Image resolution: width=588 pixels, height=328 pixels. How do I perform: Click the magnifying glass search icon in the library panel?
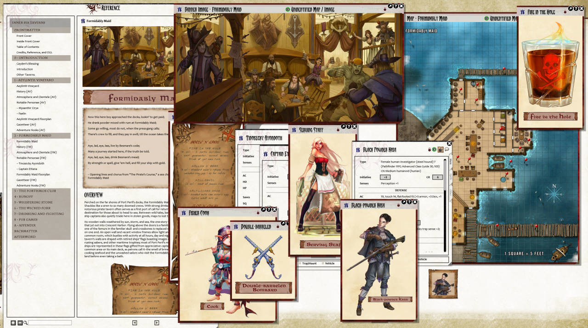26,322
